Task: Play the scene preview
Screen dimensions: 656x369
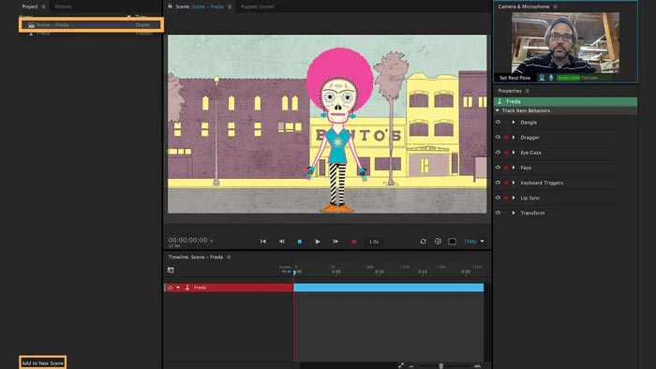Action: click(x=318, y=242)
